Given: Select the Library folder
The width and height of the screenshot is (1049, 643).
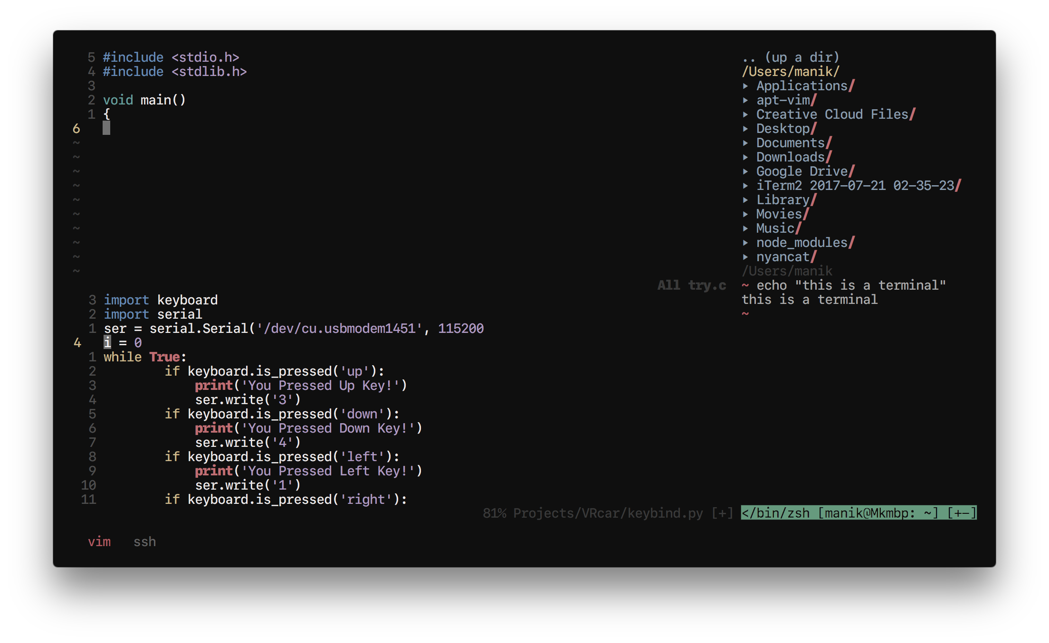Looking at the screenshot, I should point(782,200).
